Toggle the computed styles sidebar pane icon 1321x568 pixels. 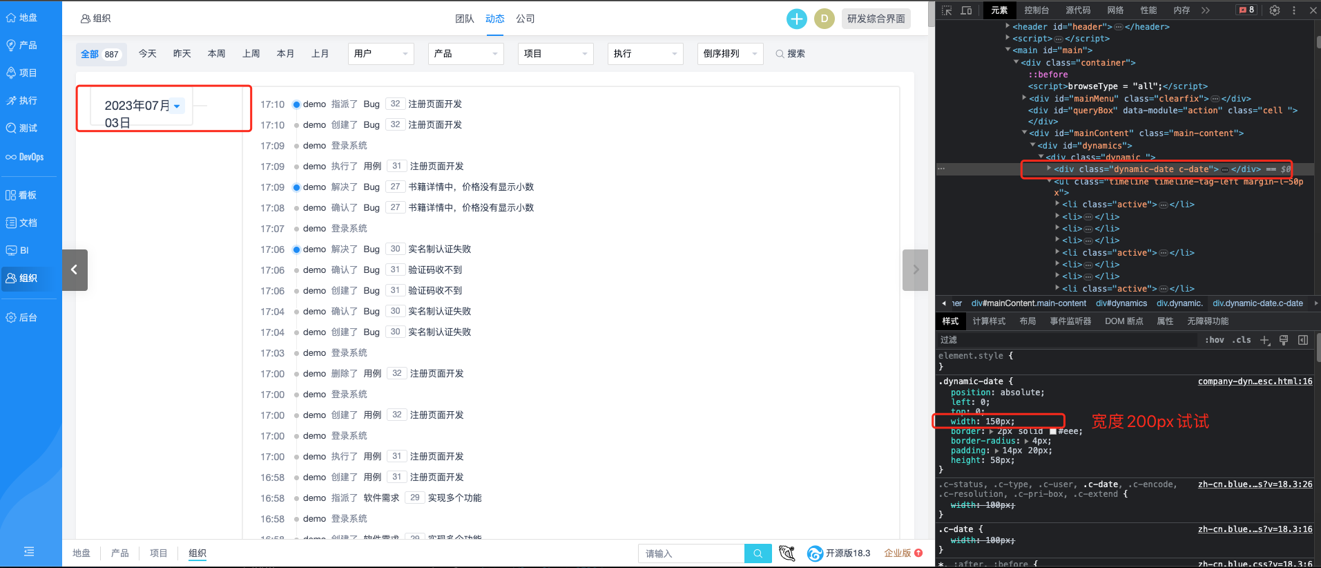1303,340
